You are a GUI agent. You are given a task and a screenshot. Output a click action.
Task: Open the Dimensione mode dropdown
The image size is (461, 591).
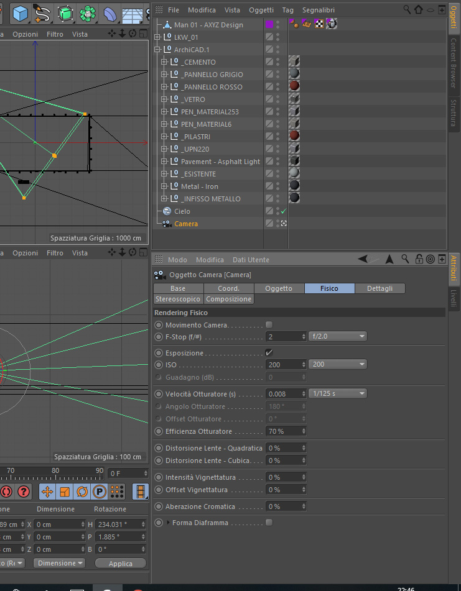click(59, 563)
